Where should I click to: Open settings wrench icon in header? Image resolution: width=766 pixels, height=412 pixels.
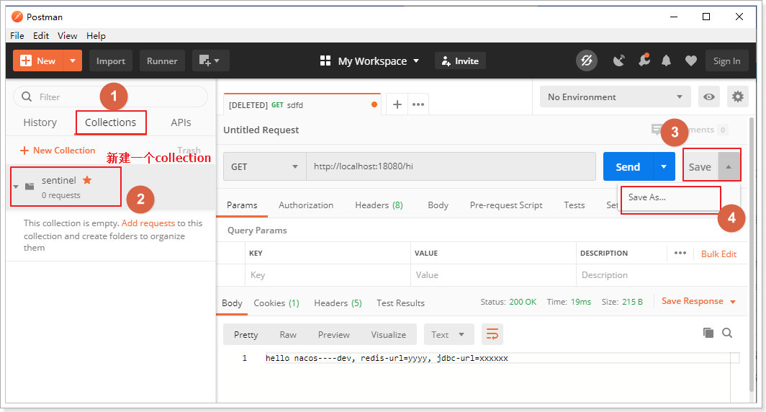click(644, 60)
